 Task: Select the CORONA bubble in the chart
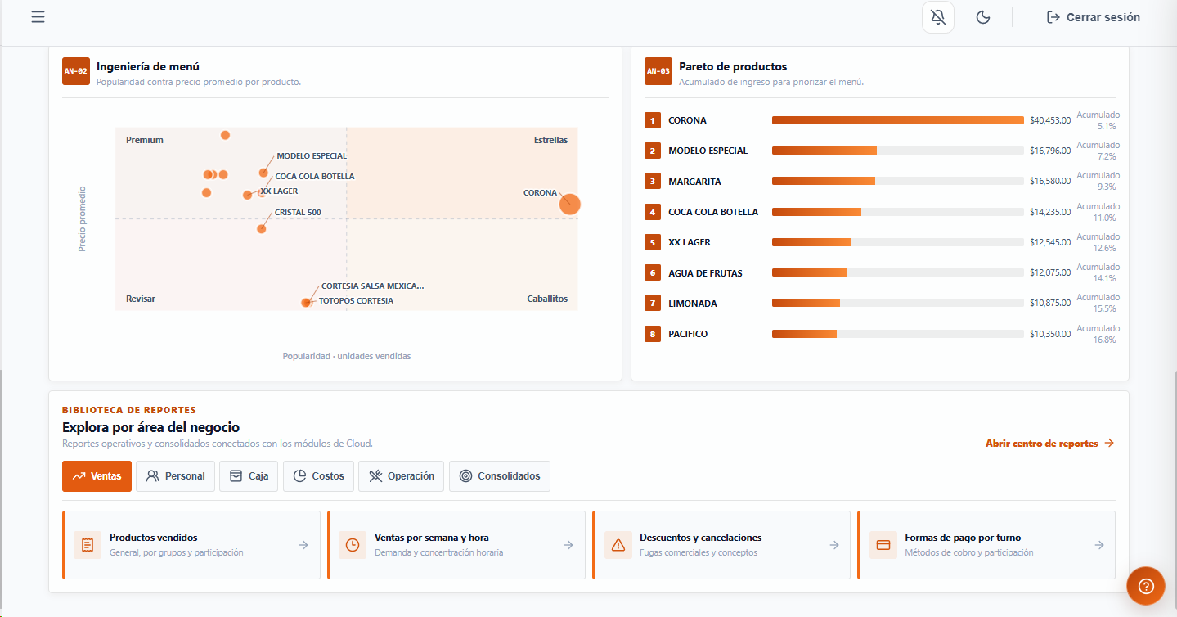tap(570, 204)
